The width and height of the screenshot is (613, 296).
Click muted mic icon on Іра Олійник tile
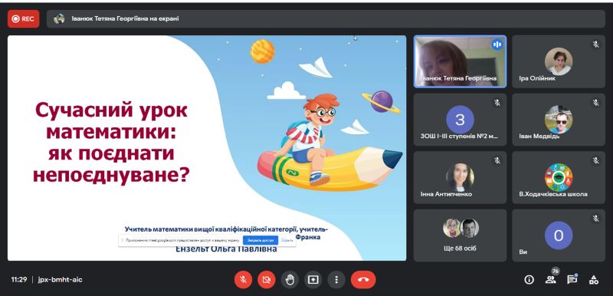coord(595,44)
